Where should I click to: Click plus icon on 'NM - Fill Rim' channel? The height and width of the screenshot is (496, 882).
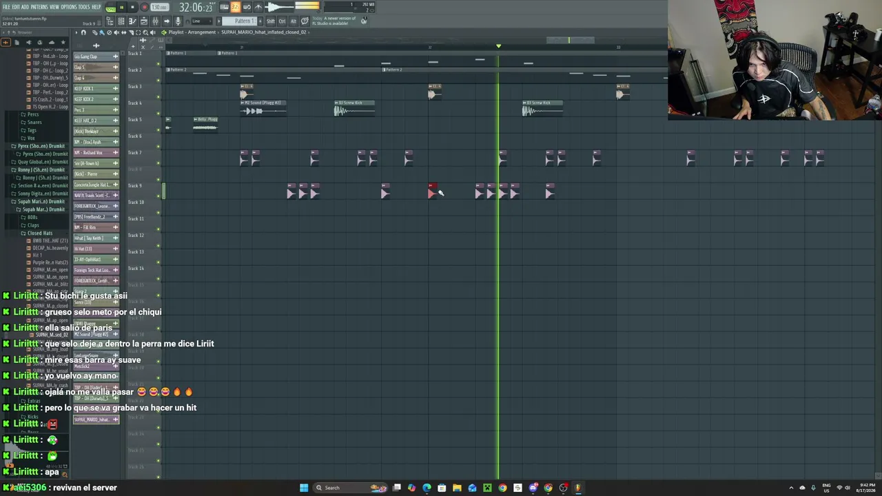coord(116,227)
